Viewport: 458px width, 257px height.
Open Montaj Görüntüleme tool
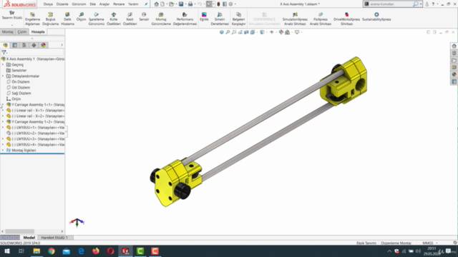click(161, 19)
